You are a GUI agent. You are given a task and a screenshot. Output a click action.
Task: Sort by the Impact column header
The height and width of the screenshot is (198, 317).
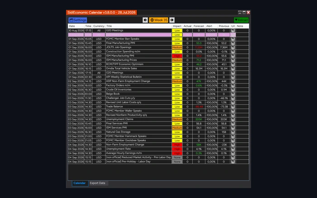(x=177, y=26)
